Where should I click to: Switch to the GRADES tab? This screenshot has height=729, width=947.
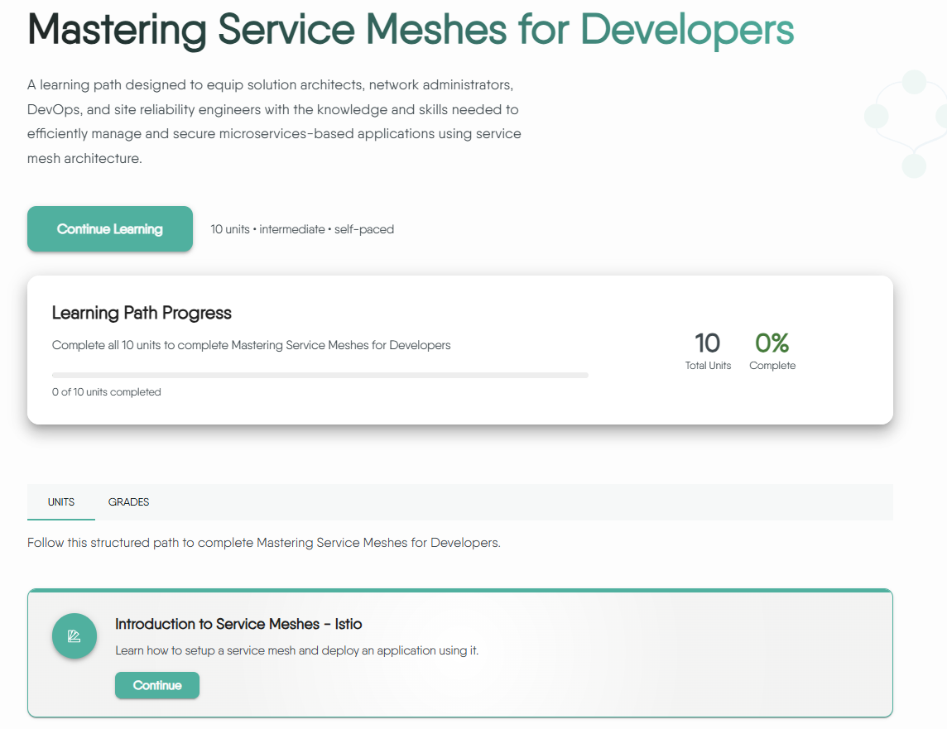pyautogui.click(x=128, y=502)
